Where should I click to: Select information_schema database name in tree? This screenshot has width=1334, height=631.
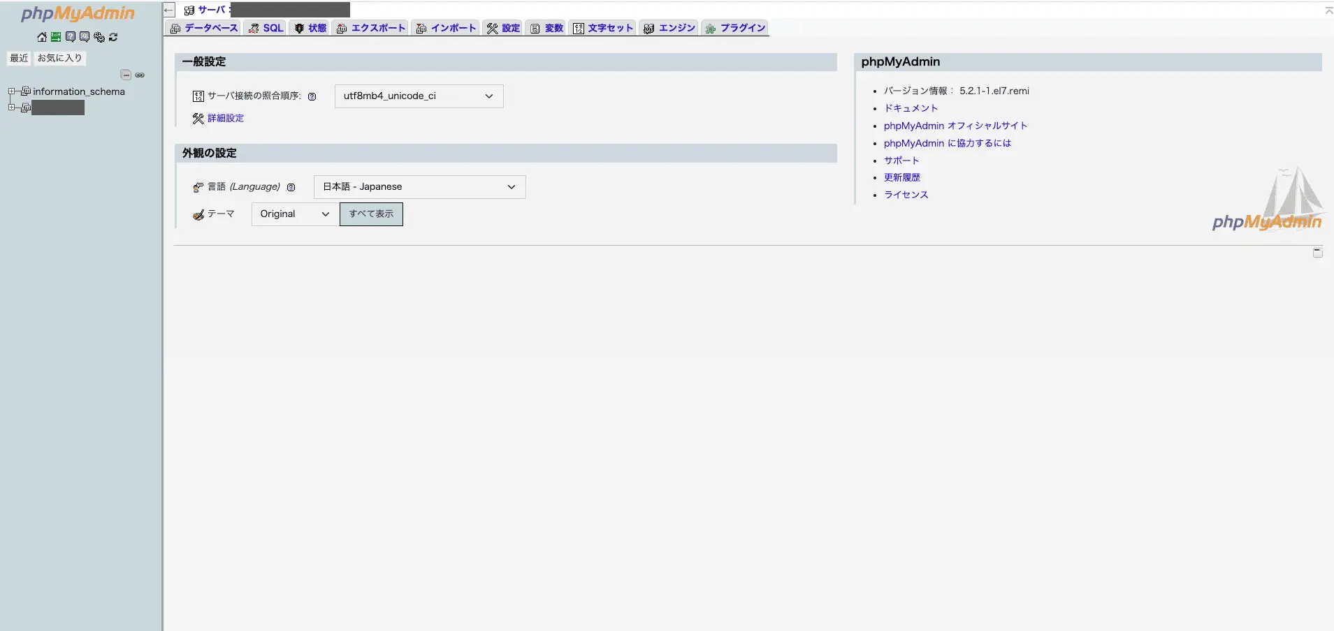click(79, 91)
